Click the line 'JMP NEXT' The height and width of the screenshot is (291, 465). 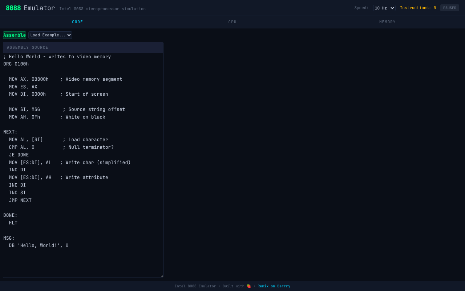(20, 200)
